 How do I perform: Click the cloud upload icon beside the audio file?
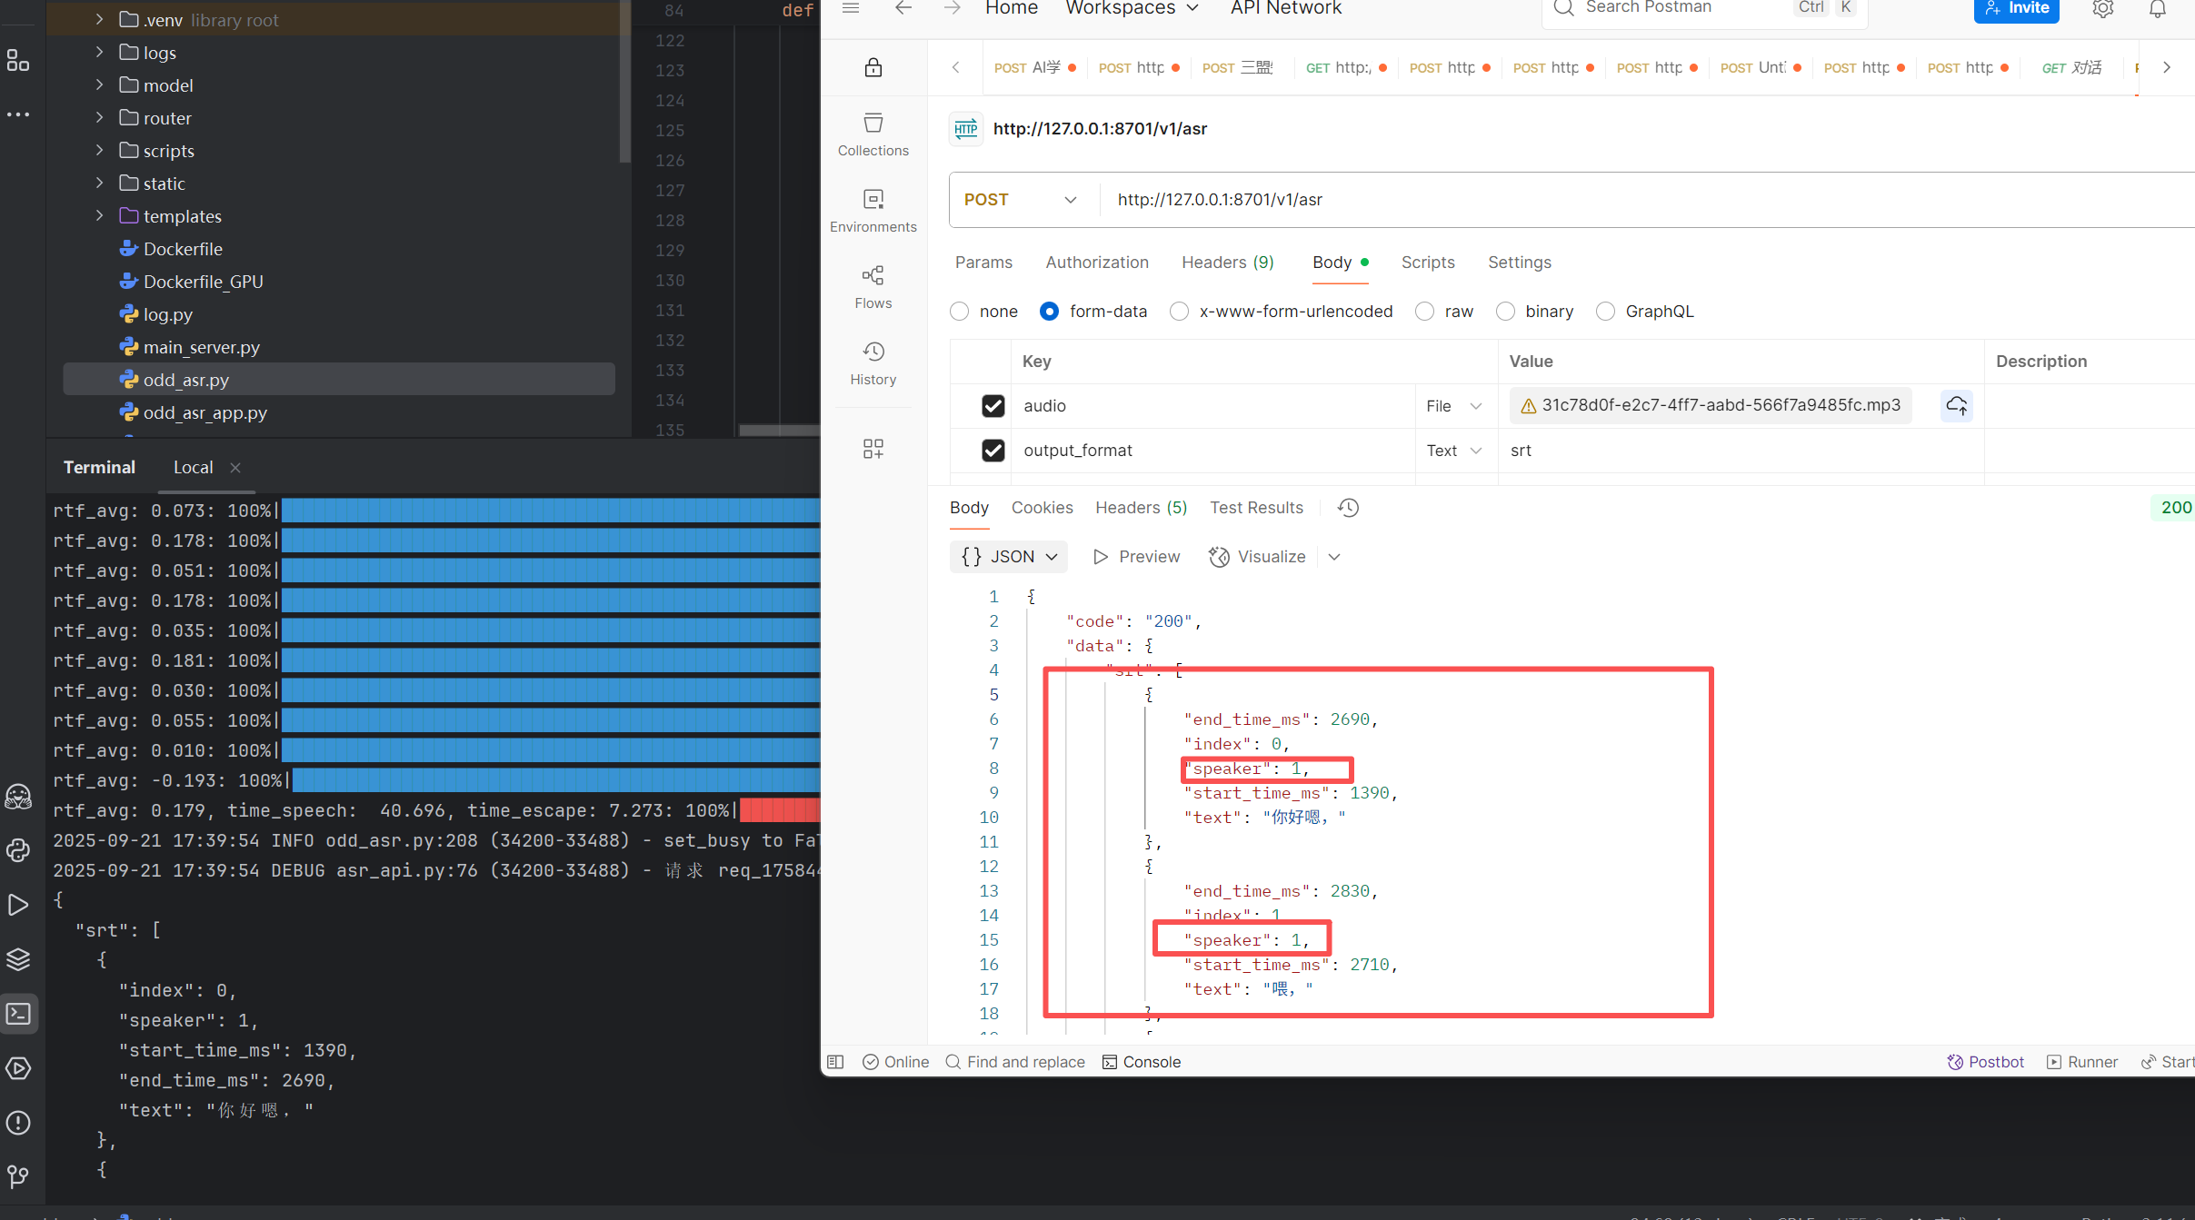point(1956,405)
